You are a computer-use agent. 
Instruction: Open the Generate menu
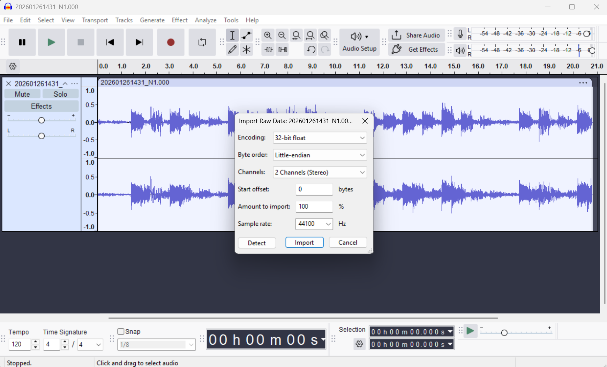point(152,20)
